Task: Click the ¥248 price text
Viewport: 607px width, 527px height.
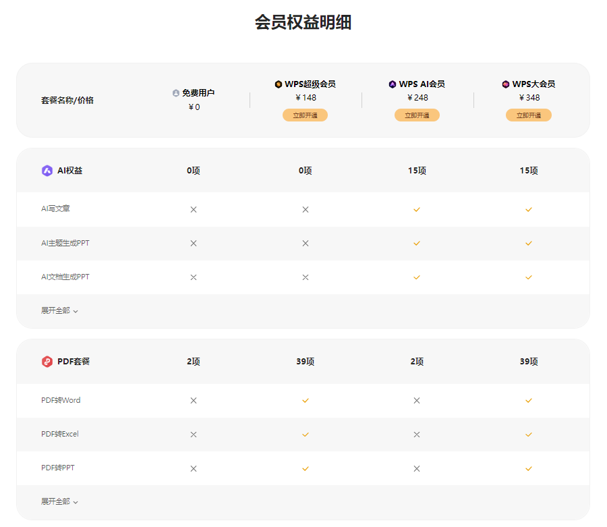Action: coord(417,98)
